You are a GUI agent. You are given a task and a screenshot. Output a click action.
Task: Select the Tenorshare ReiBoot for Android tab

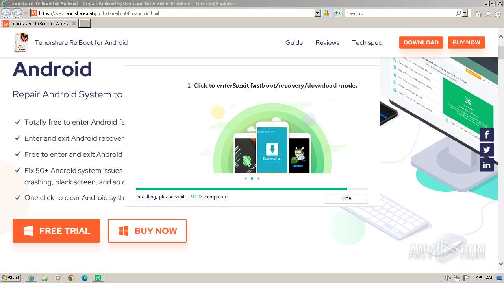tap(39, 24)
